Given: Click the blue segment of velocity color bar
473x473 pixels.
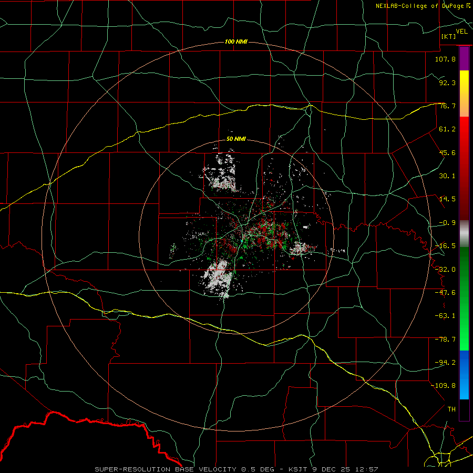Looking at the screenshot, I should point(464,375).
